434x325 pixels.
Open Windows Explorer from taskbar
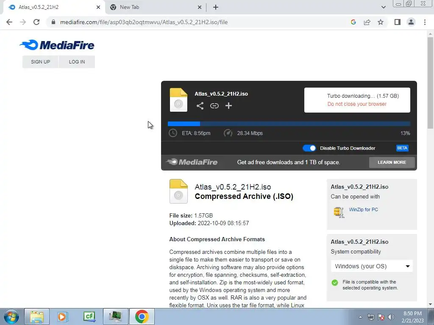[37, 317]
